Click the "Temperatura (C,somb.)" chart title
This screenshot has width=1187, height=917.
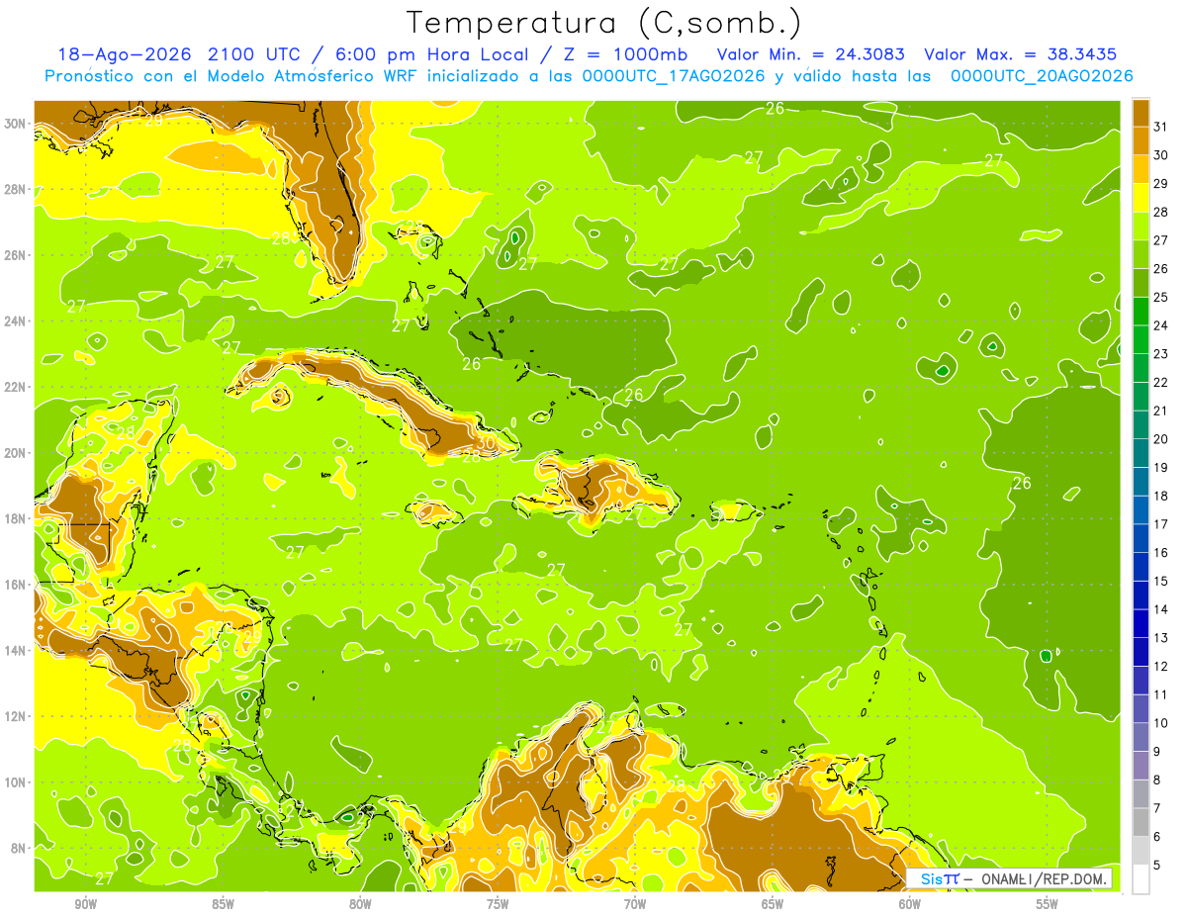pos(604,23)
